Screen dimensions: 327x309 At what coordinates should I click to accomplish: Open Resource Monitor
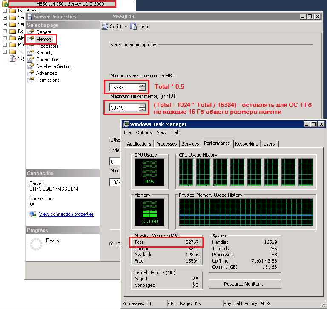click(x=245, y=284)
